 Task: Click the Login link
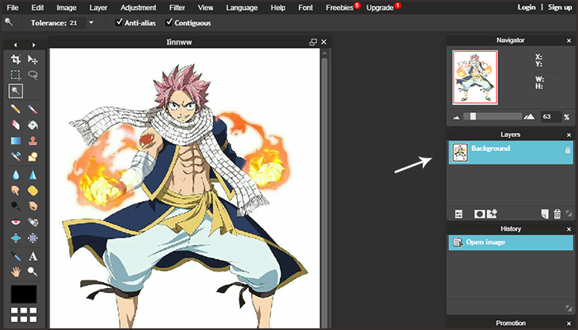(x=526, y=7)
